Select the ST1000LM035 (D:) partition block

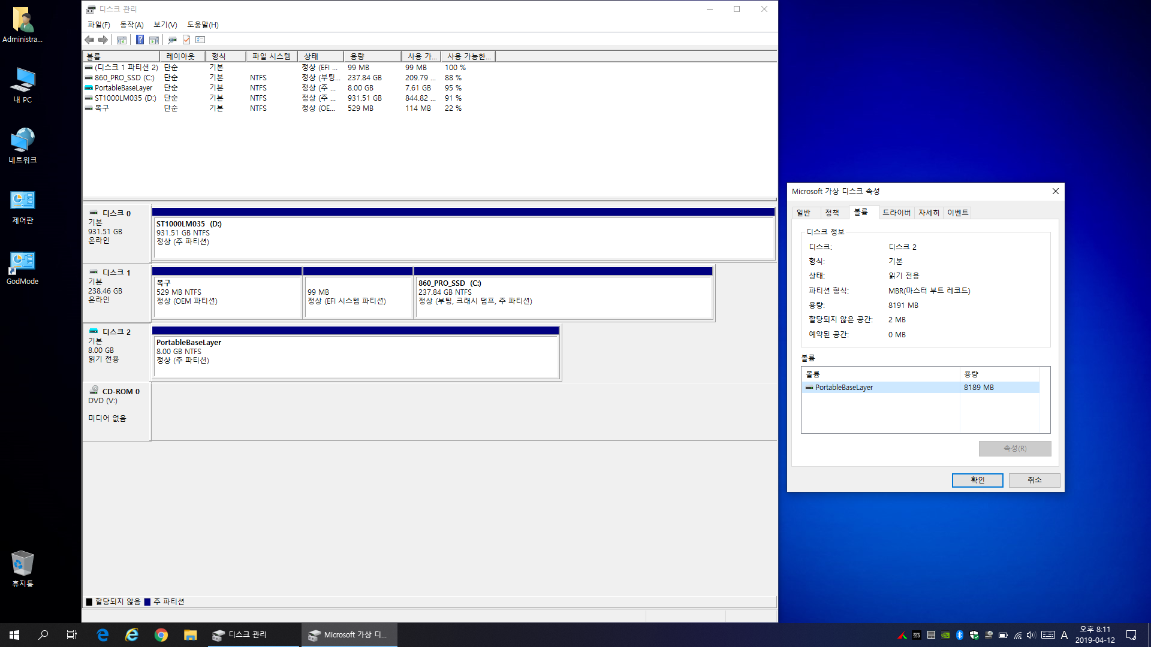click(463, 234)
